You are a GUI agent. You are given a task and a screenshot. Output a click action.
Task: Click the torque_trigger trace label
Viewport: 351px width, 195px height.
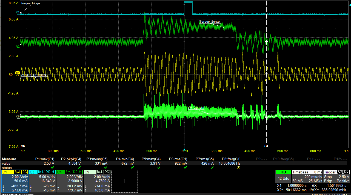click(31, 4)
